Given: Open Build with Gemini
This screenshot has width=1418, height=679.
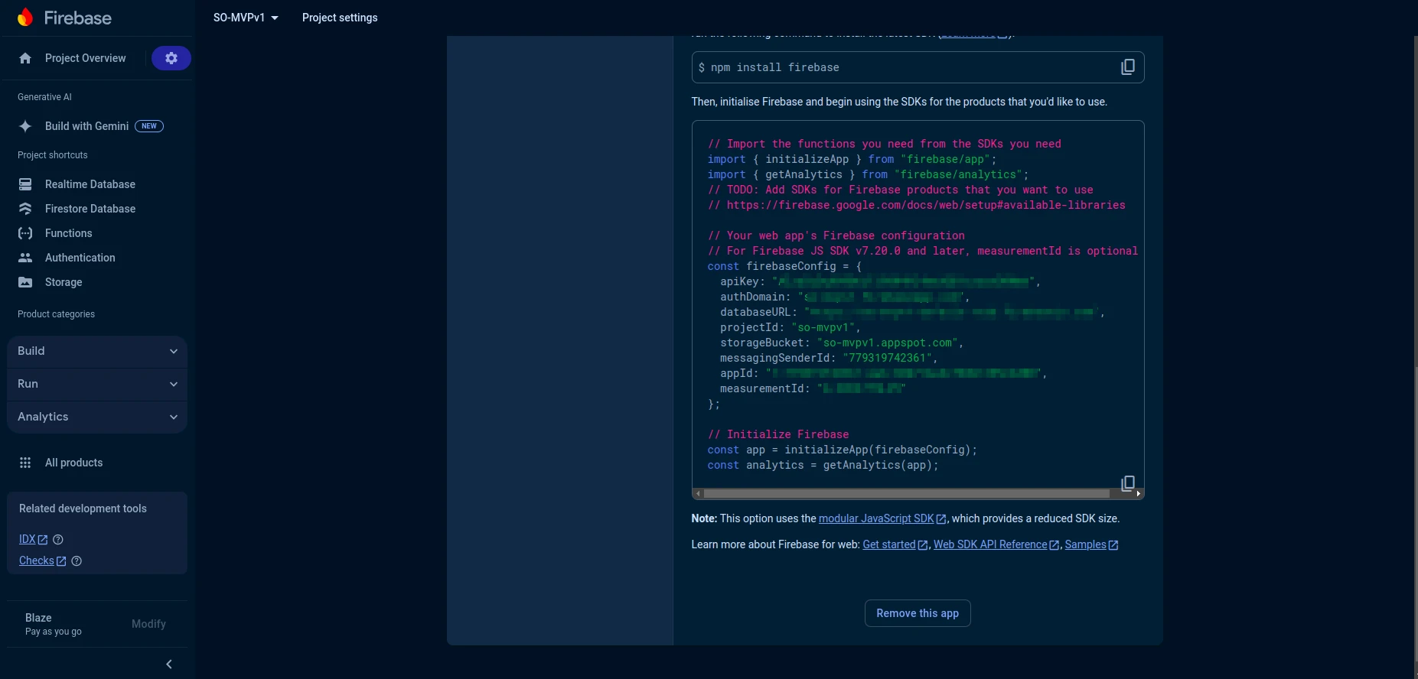Looking at the screenshot, I should tap(86, 126).
